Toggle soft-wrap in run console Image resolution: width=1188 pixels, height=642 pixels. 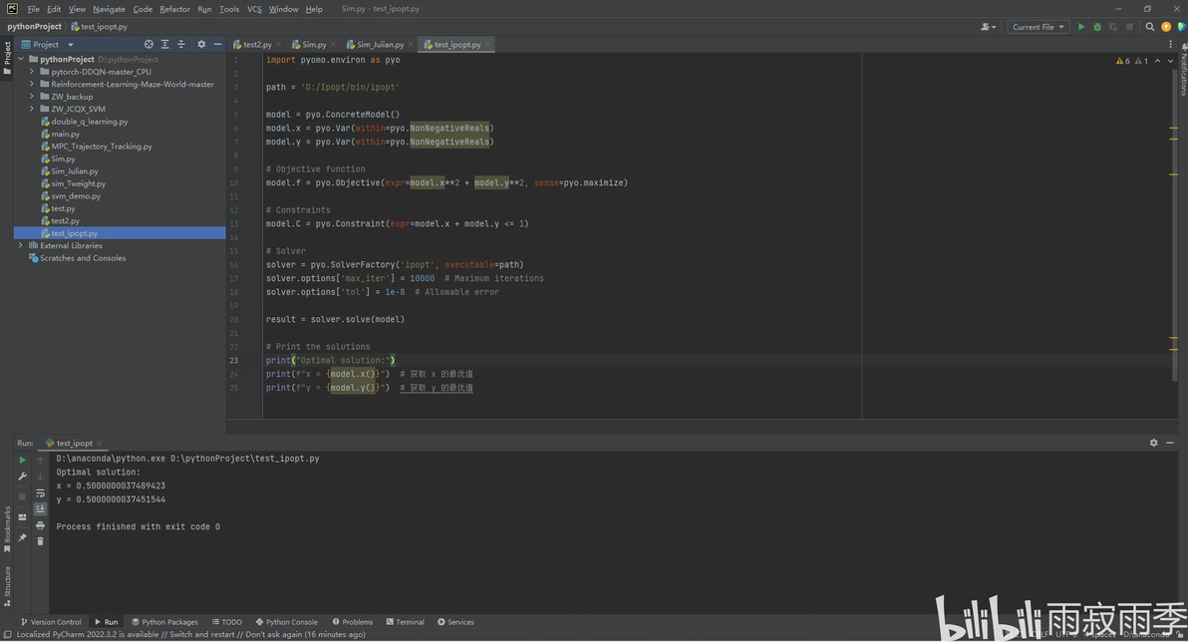tap(40, 493)
